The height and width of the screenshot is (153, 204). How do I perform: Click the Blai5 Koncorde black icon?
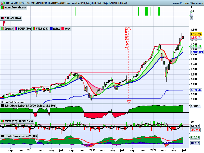(x=3, y=136)
